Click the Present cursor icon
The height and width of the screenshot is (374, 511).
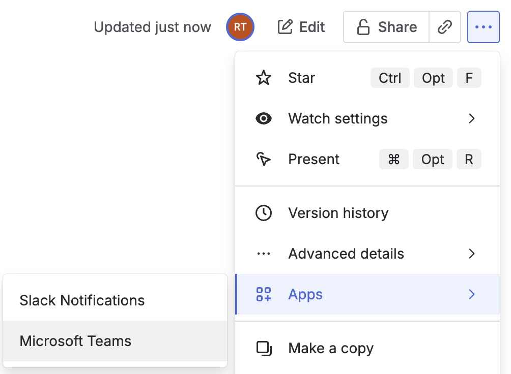pyautogui.click(x=263, y=160)
